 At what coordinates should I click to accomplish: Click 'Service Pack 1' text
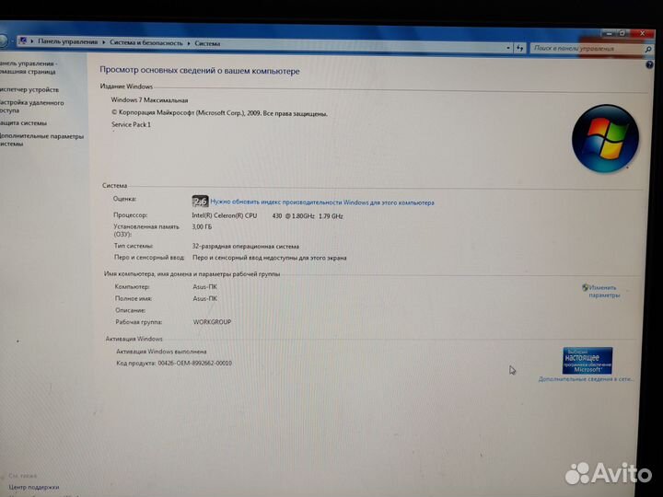coord(131,124)
